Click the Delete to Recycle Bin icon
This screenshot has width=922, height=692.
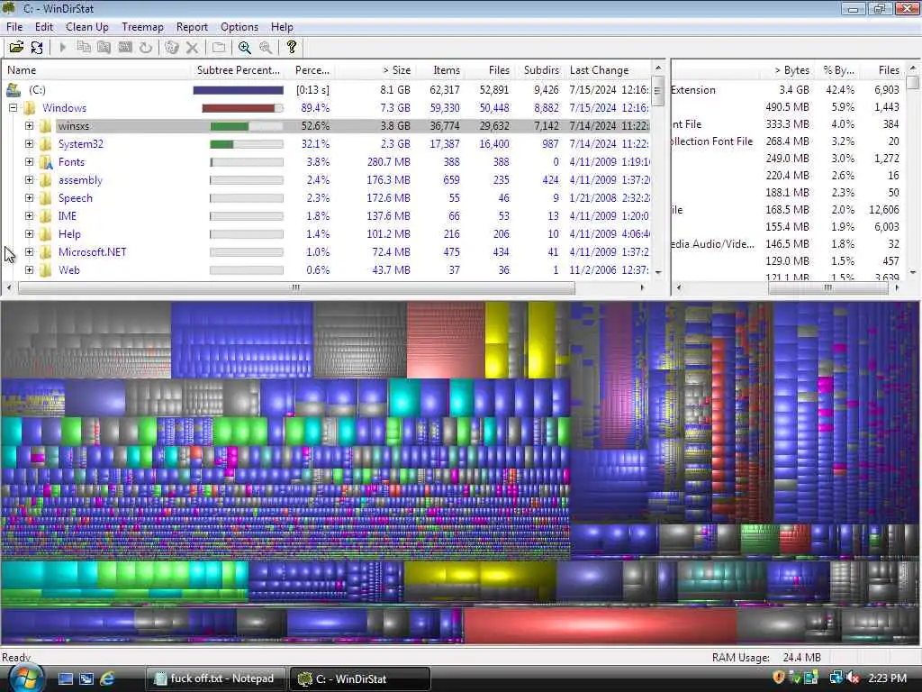coord(171,47)
